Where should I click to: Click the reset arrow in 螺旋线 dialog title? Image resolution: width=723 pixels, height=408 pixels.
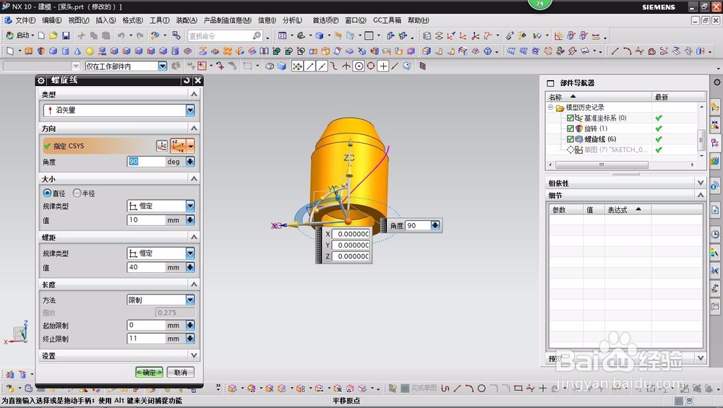coord(187,80)
